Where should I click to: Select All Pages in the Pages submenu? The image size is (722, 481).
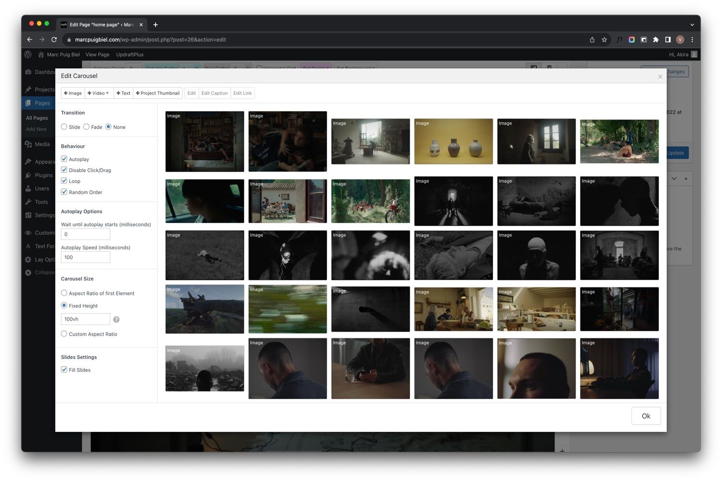click(x=37, y=117)
